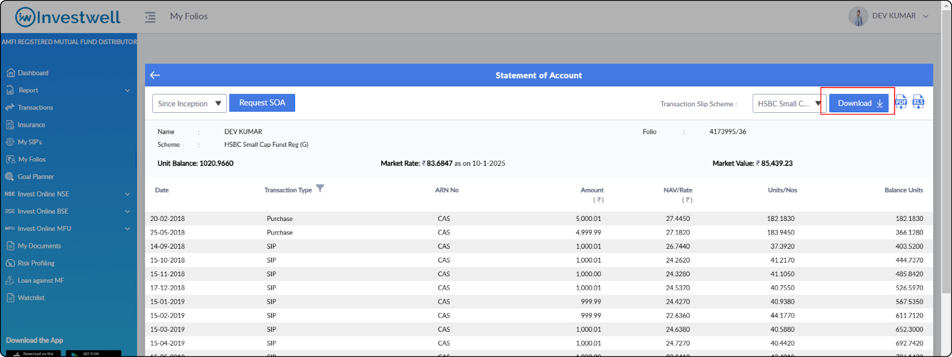
Task: Click balance units 692.7420
Action: point(909,343)
